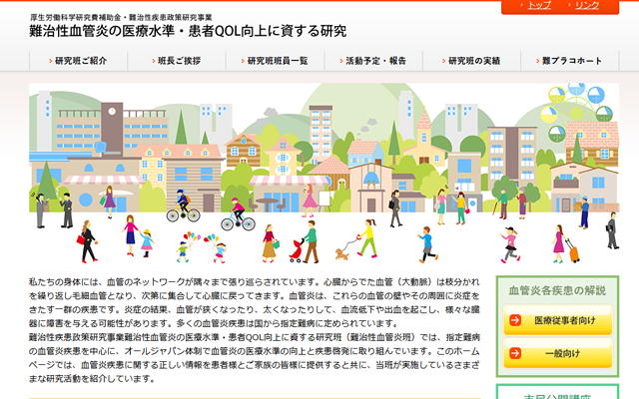Image resolution: width=639 pixels, height=399 pixels.
Task: Click red arrow icon on 一般向け
Action: [516, 353]
